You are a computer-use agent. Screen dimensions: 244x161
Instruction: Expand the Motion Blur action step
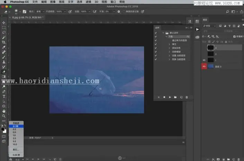click(x=170, y=51)
